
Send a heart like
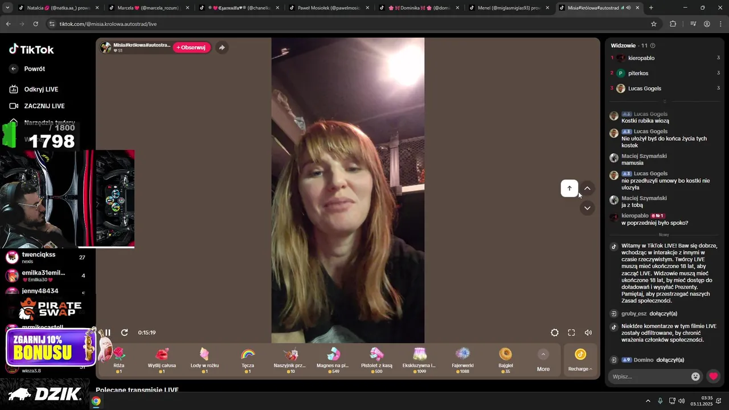pos(713,376)
